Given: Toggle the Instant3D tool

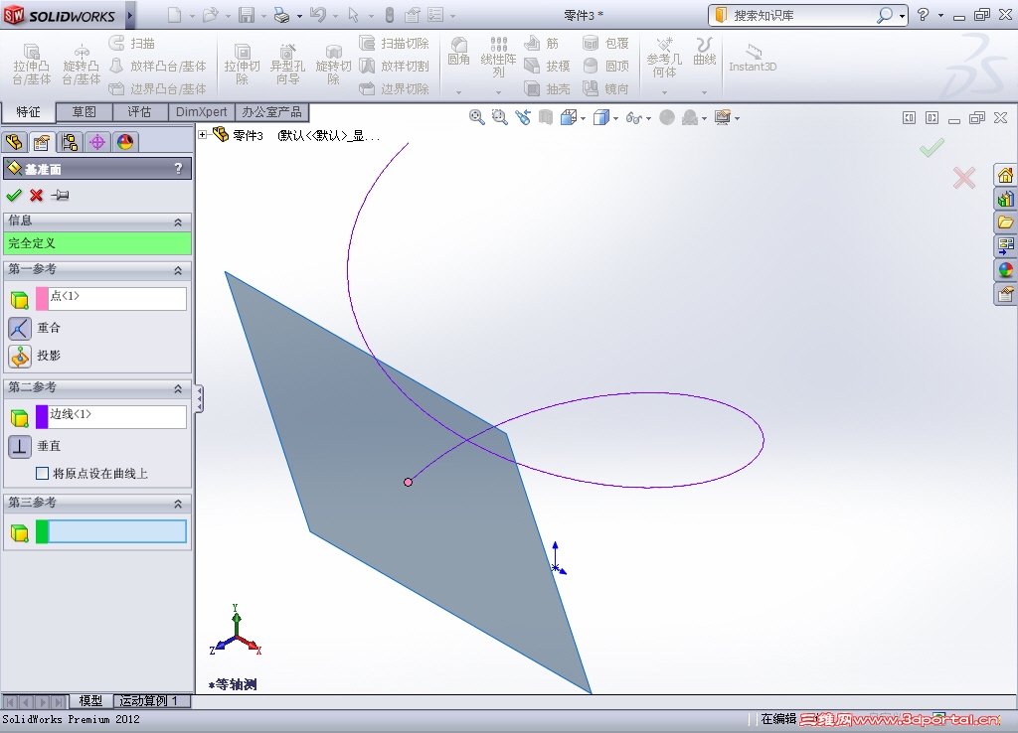Looking at the screenshot, I should [753, 58].
